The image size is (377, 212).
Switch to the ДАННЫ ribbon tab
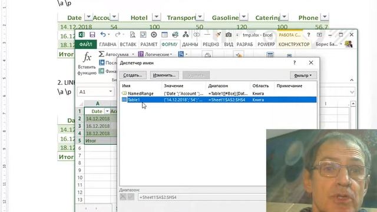pyautogui.click(x=190, y=45)
